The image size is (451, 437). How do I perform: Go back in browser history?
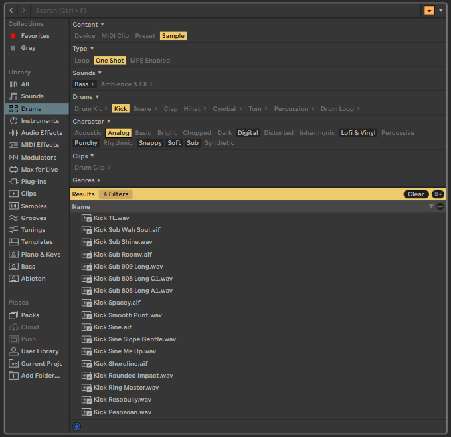click(11, 11)
